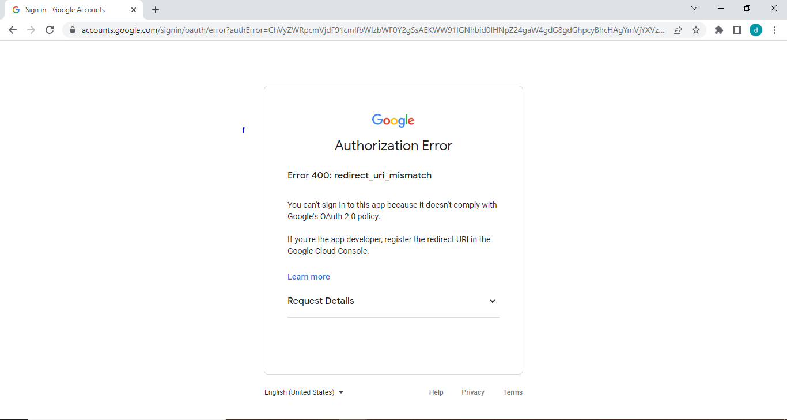Image resolution: width=787 pixels, height=420 pixels.
Task: Open Chrome three-dot menu
Action: click(x=774, y=30)
